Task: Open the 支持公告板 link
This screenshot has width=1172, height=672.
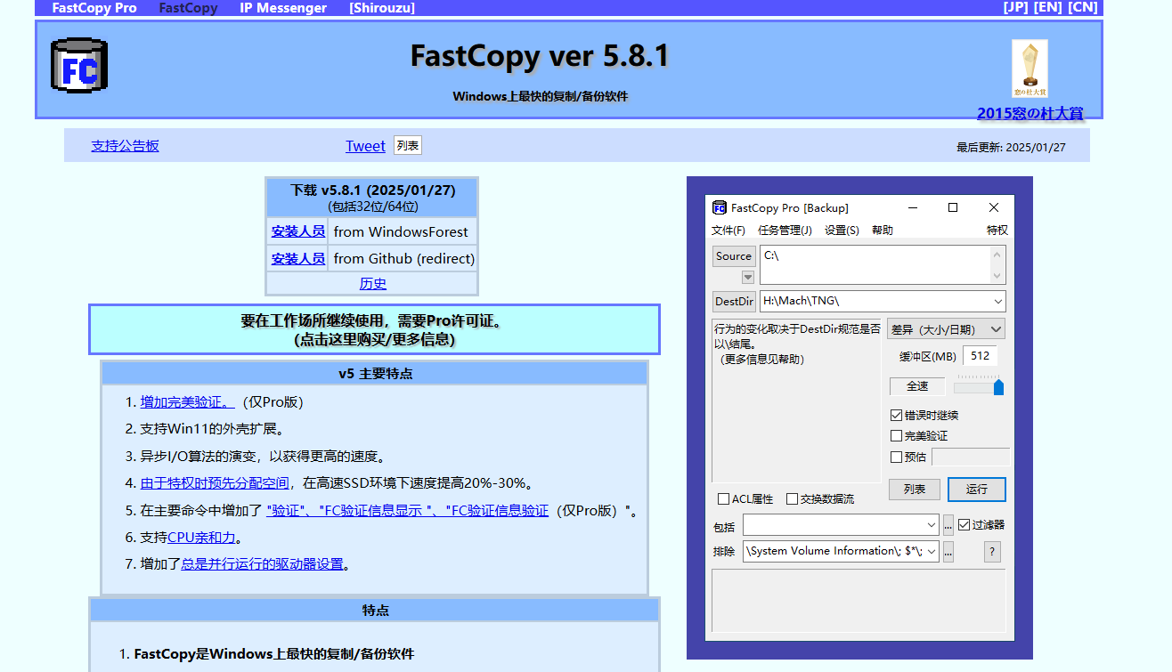Action: (125, 145)
